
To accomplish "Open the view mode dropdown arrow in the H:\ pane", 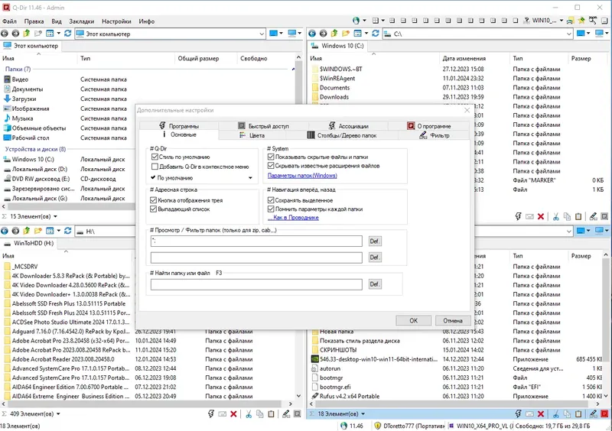I will [x=59, y=231].
